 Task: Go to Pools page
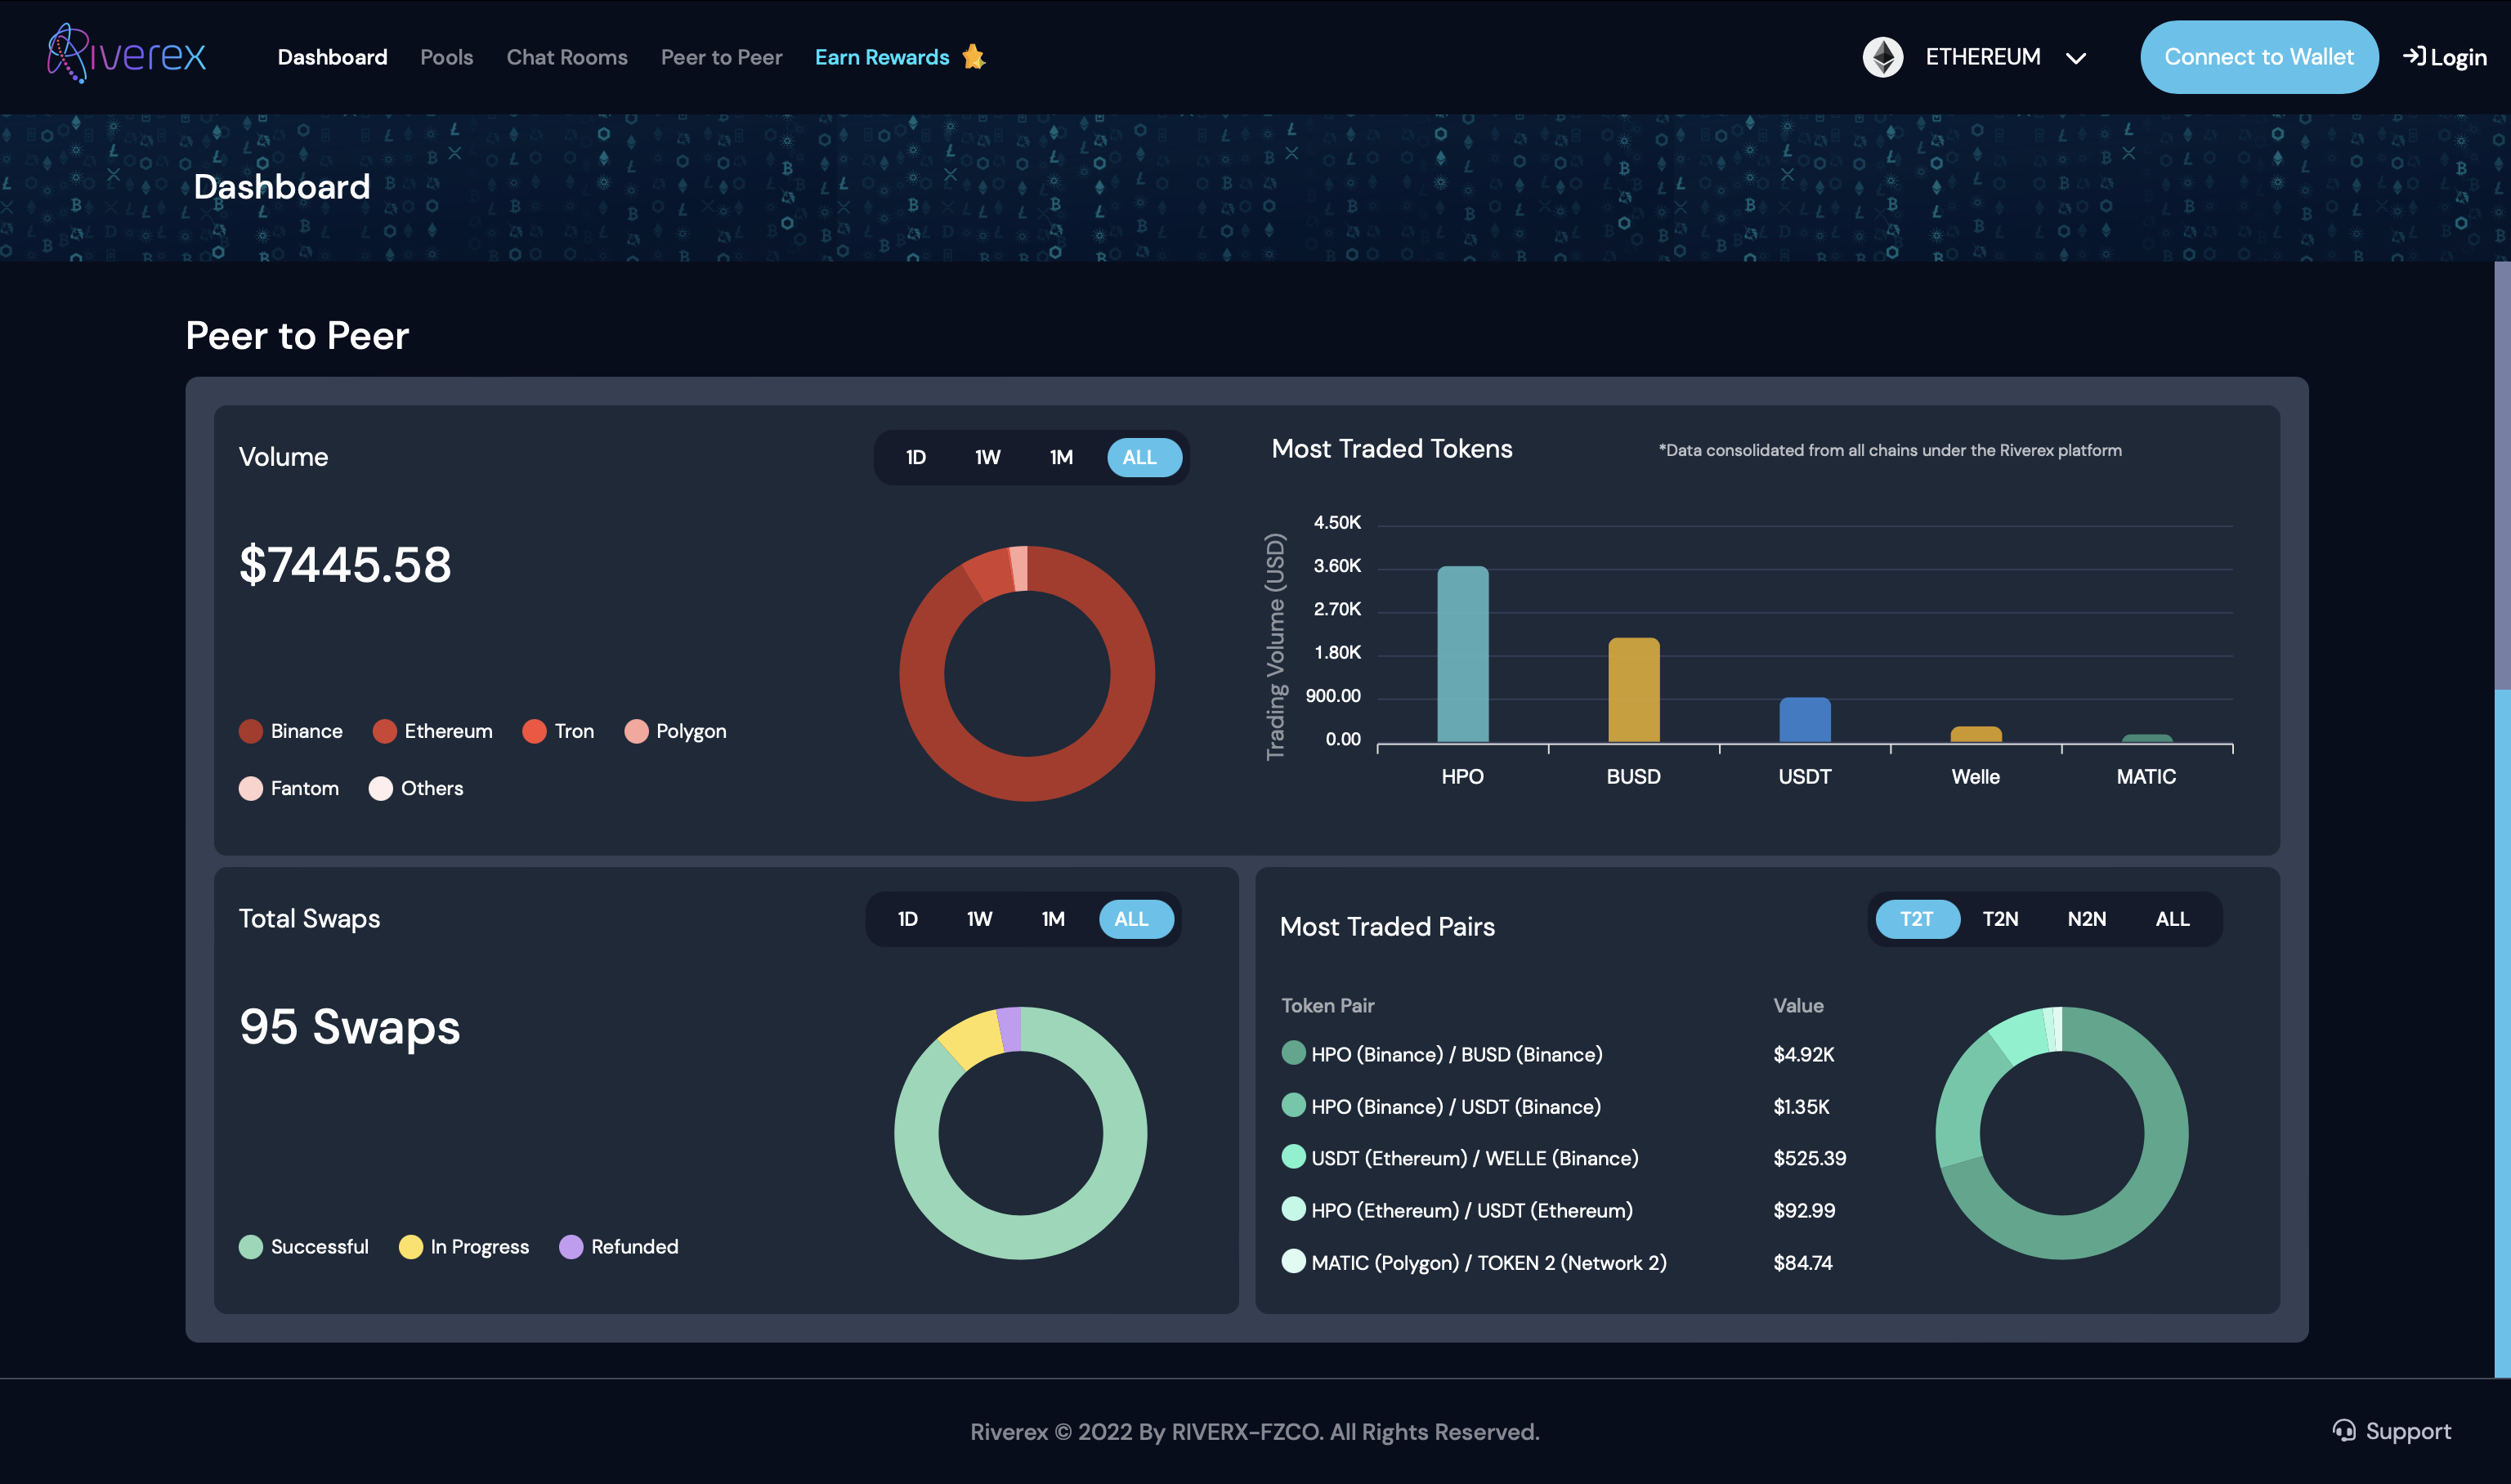(x=446, y=57)
